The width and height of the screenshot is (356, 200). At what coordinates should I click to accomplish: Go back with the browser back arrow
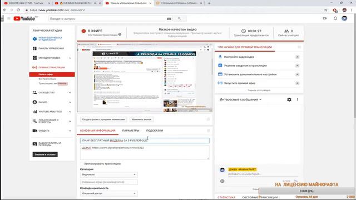coord(5,10)
